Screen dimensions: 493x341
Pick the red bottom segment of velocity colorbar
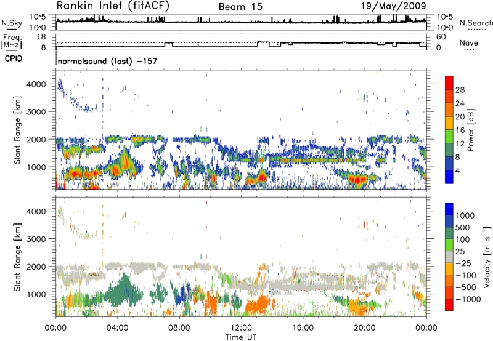point(449,305)
